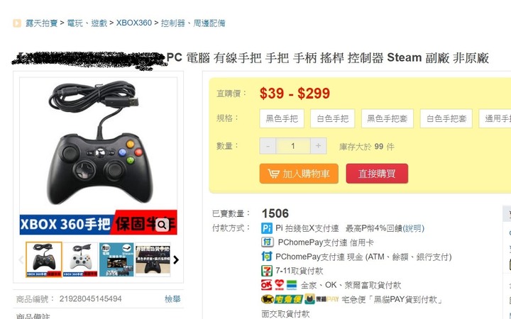Decrease quantity with the minus button

tap(268, 146)
